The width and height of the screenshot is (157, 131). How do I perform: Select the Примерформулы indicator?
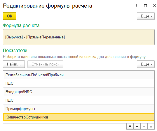(x=79, y=109)
